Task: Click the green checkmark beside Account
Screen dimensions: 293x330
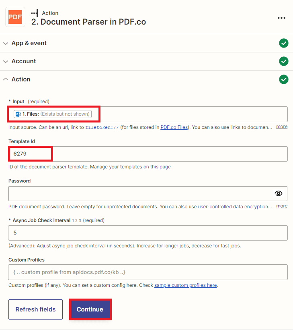Action: click(284, 61)
